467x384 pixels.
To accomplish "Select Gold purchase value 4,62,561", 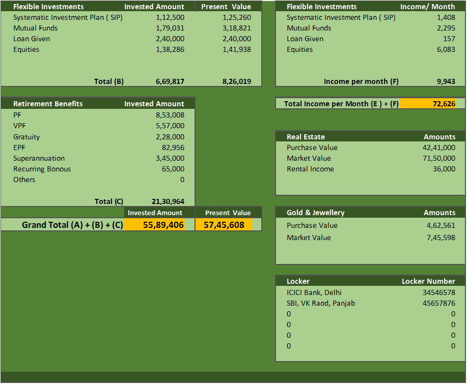I will click(x=441, y=226).
